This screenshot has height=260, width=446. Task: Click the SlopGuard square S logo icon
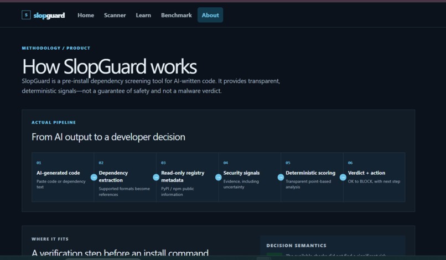(26, 15)
